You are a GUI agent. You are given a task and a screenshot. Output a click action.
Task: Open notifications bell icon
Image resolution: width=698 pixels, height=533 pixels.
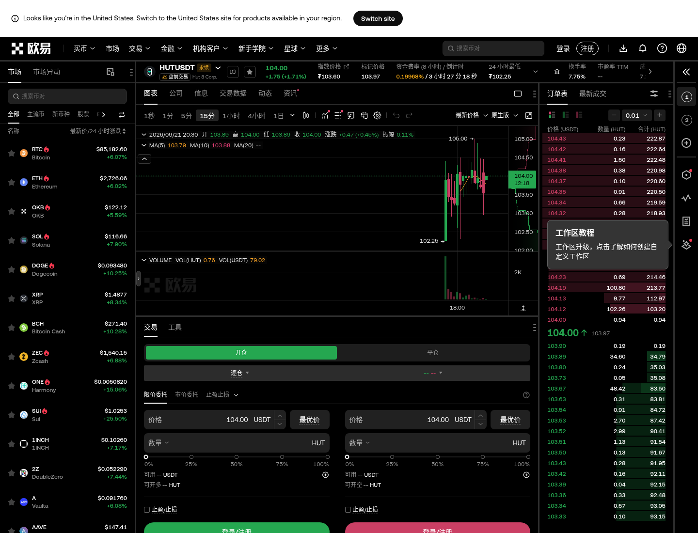coord(643,48)
